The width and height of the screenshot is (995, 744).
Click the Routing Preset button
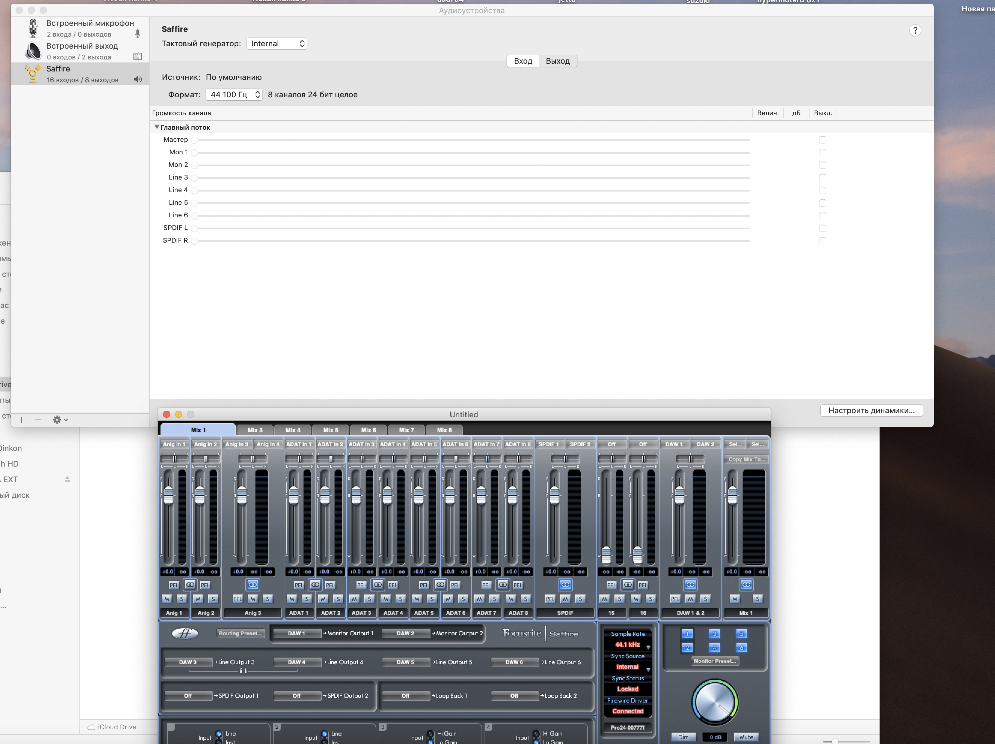coord(240,633)
